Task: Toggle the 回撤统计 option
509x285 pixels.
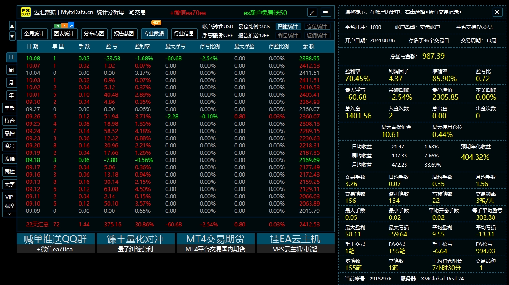Action: pos(288,26)
